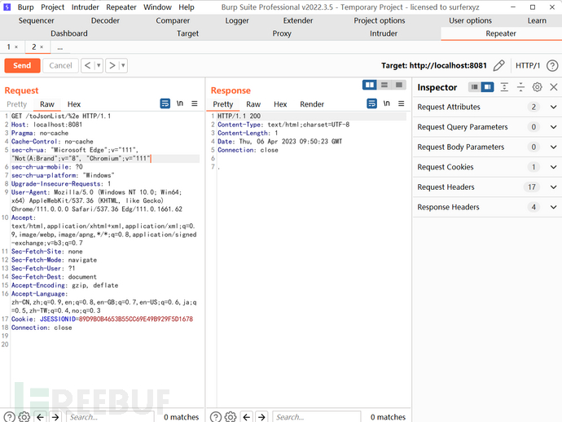Click the Burp Suite logo icon
Viewport: 562px width, 422px height.
point(7,7)
